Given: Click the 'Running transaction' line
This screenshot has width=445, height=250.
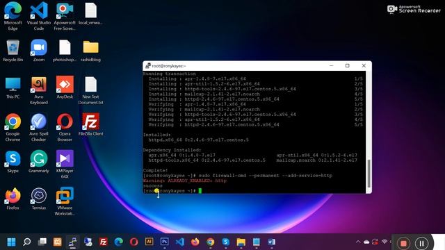Looking at the screenshot, I should 169,74.
